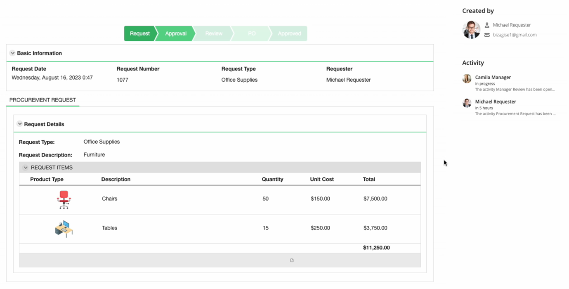
Task: Click the desk product icon for Tables
Action: (x=64, y=228)
